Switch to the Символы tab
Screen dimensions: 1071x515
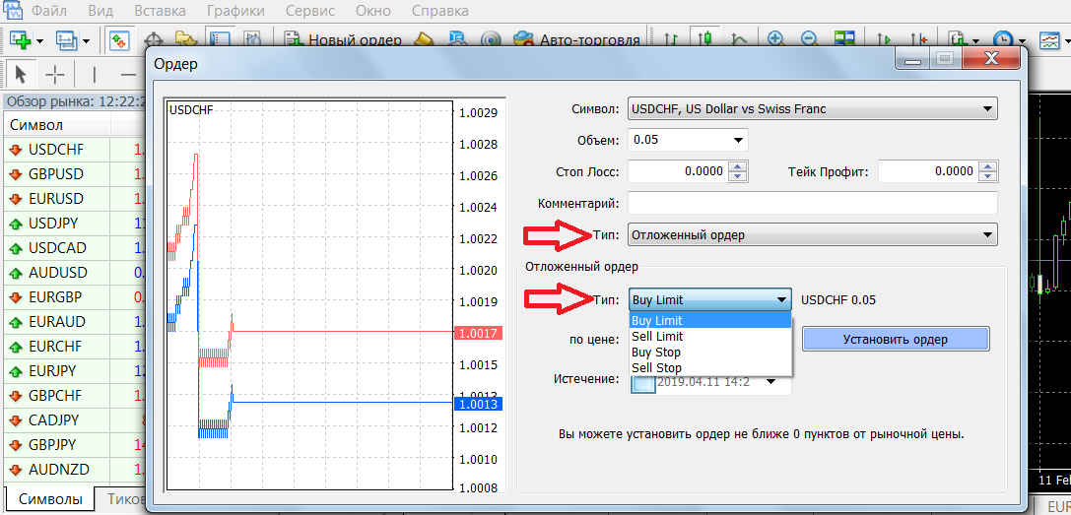tap(50, 499)
